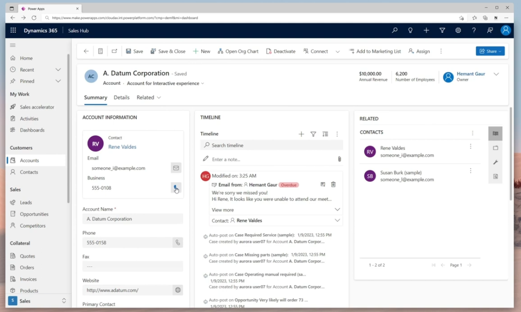Screen dimensions: 521x312
Task: Click the timeline sort/list icon
Action: (325, 134)
